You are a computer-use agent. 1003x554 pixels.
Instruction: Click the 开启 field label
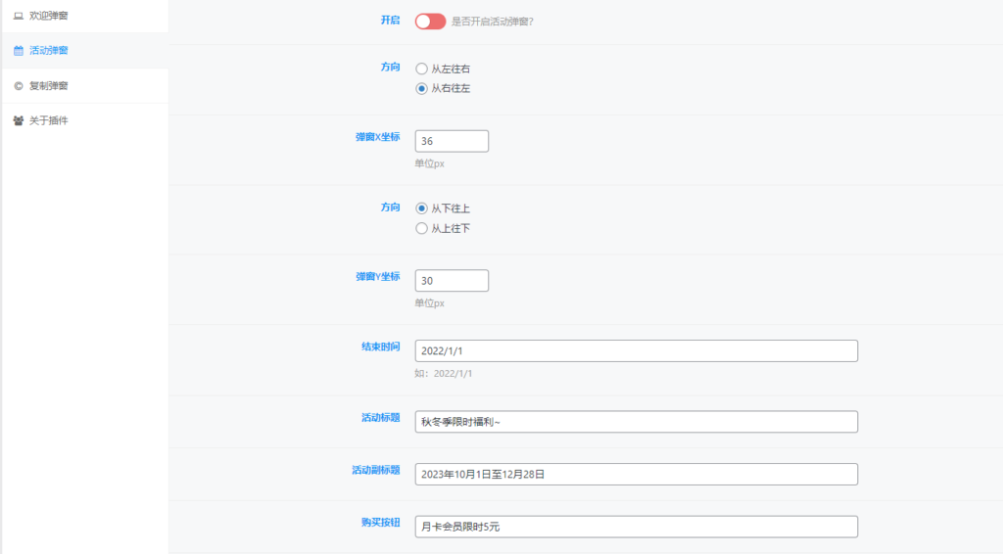pos(390,21)
